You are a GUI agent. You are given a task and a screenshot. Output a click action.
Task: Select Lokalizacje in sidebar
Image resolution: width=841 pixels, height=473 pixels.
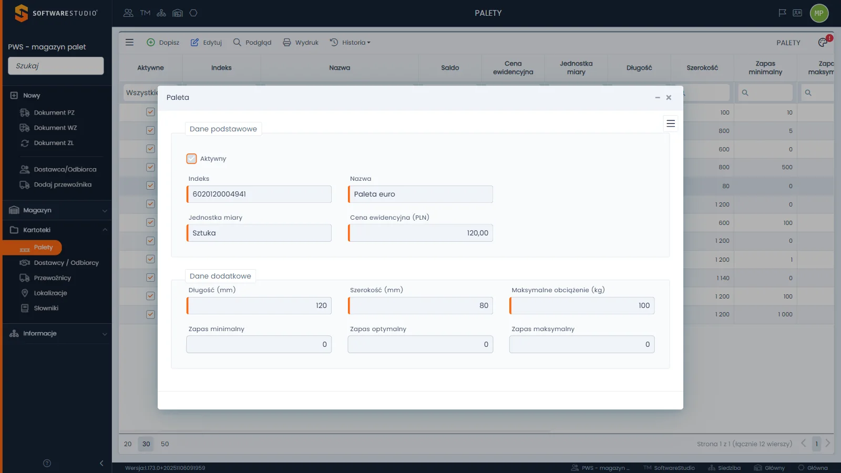click(50, 293)
